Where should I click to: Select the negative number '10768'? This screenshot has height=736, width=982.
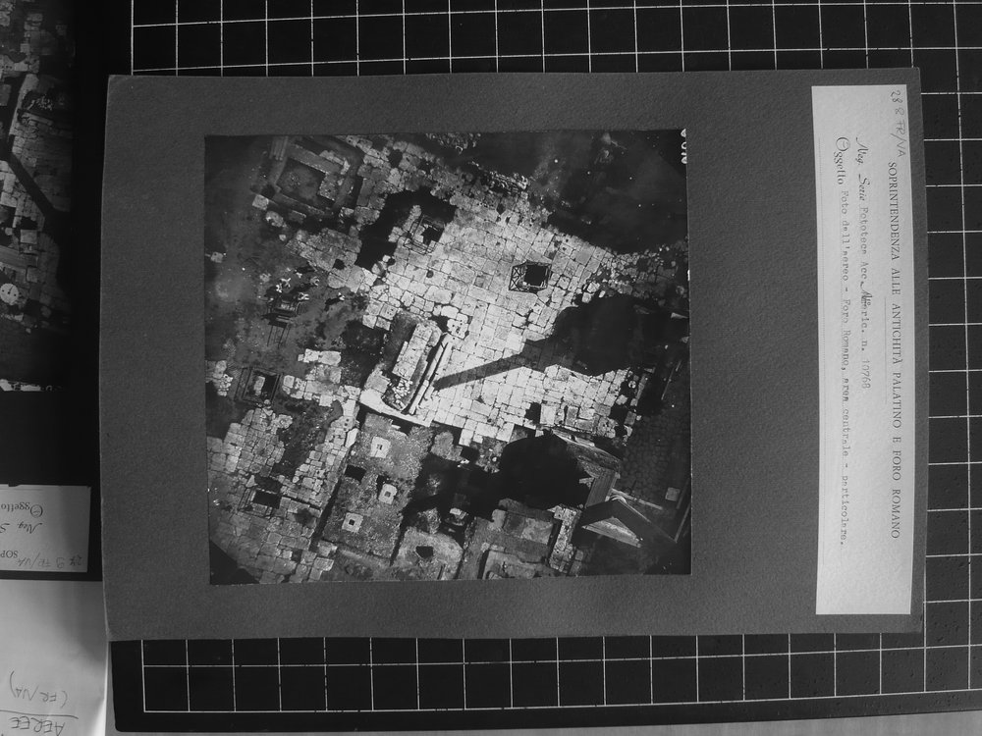(865, 373)
